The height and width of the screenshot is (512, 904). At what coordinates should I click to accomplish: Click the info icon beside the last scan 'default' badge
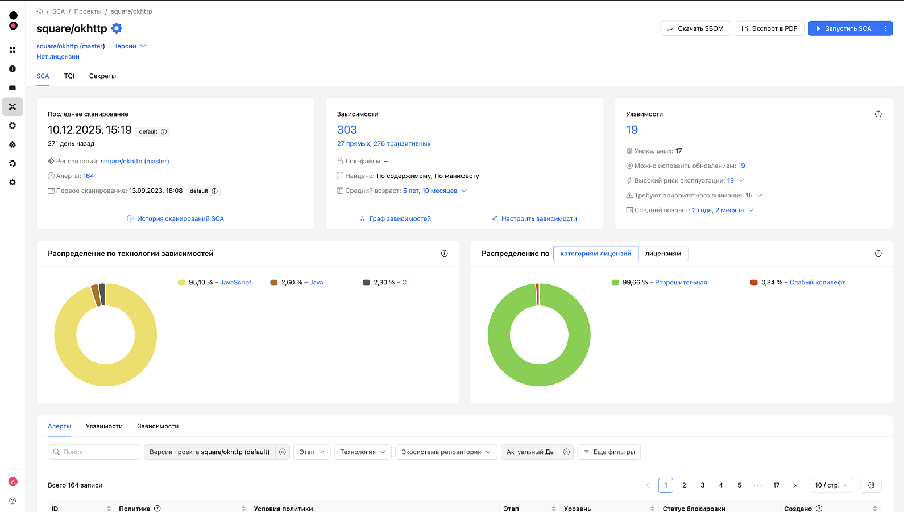(164, 132)
